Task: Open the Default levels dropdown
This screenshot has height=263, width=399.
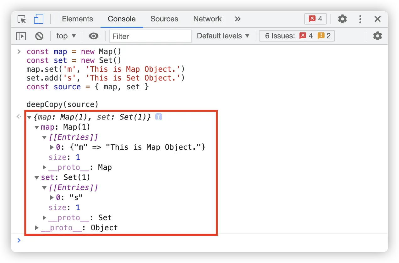Action: [223, 36]
